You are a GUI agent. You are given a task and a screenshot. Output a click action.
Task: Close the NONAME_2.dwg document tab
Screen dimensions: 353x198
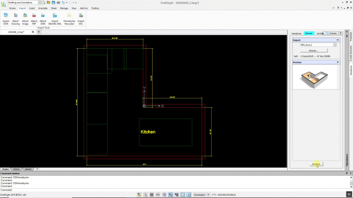click(33, 32)
